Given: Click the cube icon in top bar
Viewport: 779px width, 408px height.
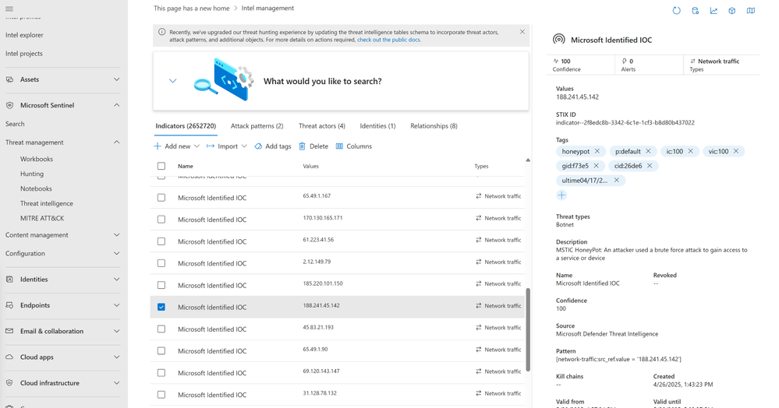Looking at the screenshot, I should pos(731,10).
